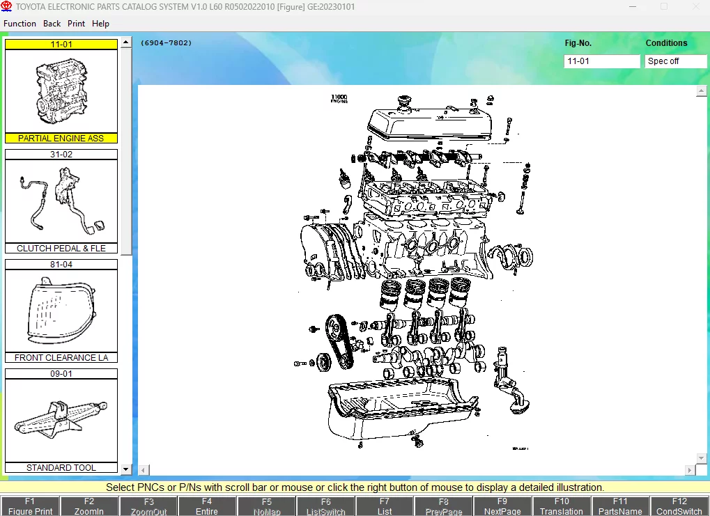
Task: Show part names with F11 PartsName
Action: (620, 506)
